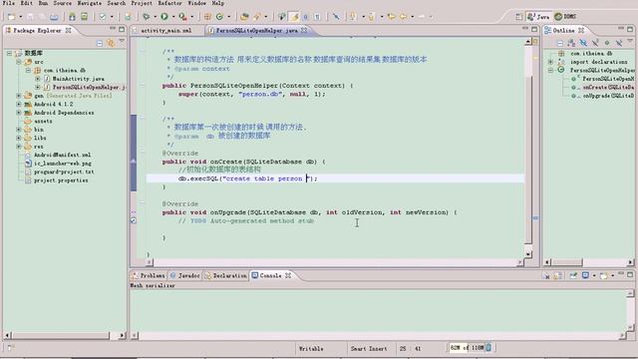Open the Android SDK Manager icon

coord(72,17)
